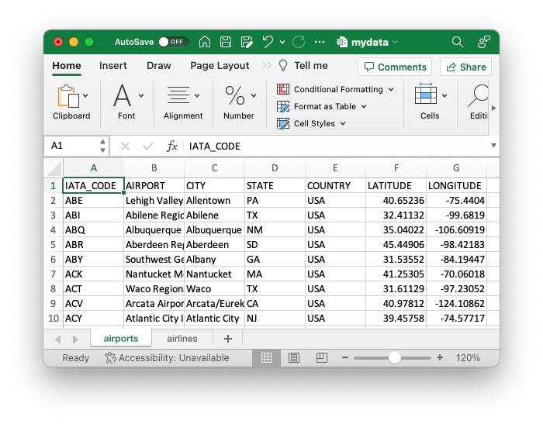
Task: Switch to Page Break Preview in status bar
Action: [321, 358]
